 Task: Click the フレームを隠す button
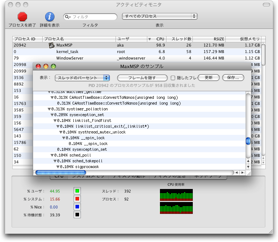(x=142, y=78)
